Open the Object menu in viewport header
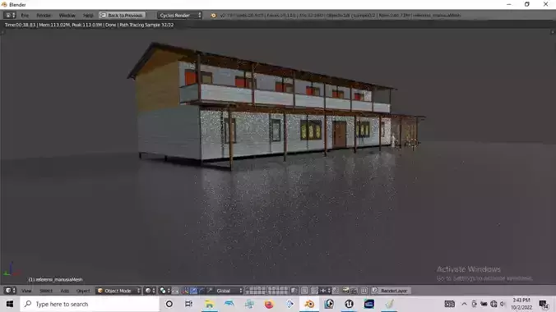The height and width of the screenshot is (312, 556). [x=83, y=291]
